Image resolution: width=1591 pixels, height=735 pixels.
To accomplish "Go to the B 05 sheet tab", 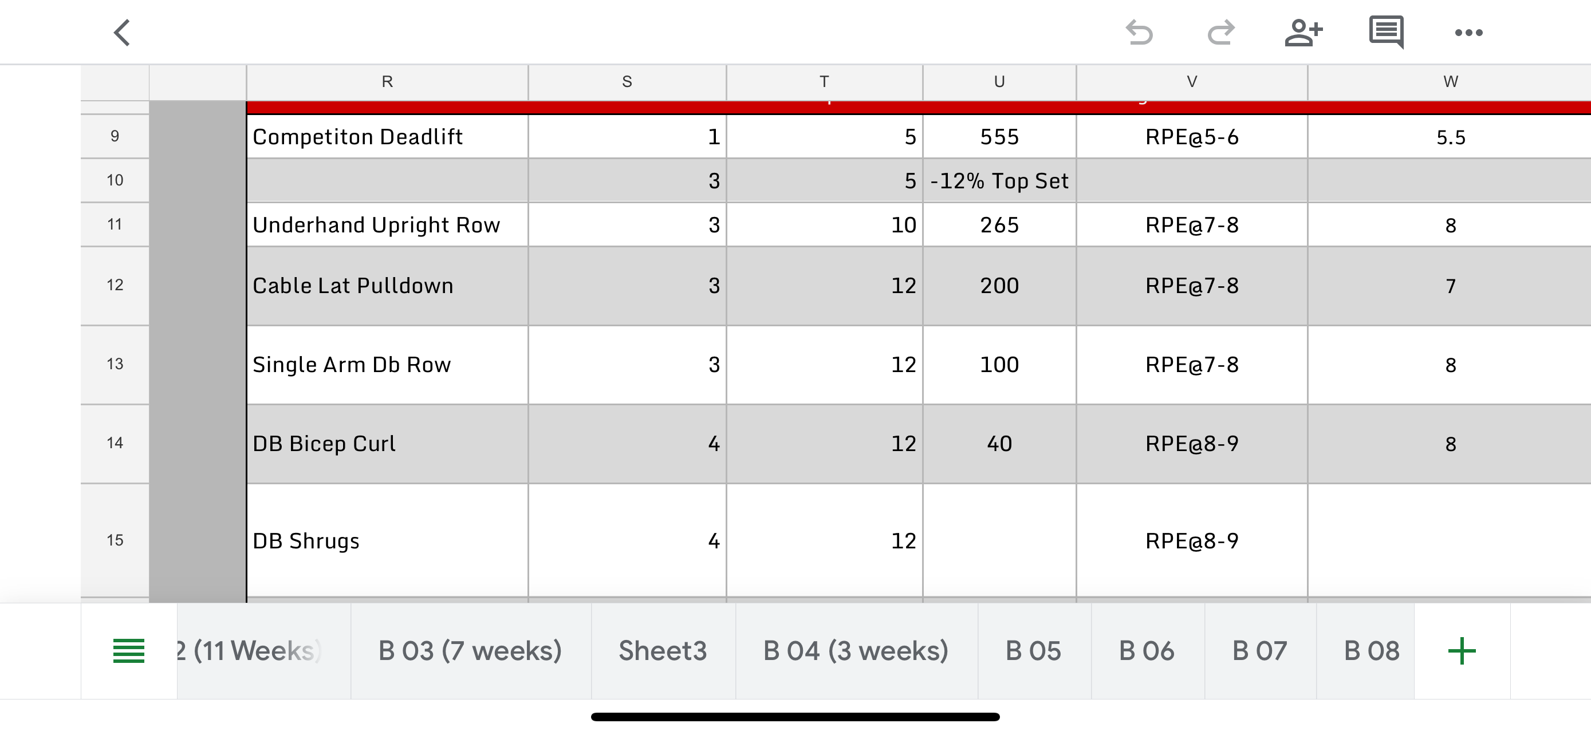I will (1033, 651).
